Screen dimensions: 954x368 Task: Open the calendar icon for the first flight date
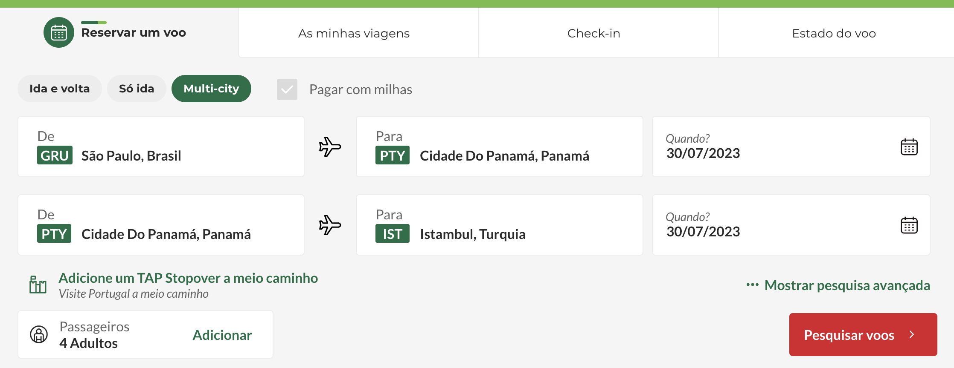point(909,147)
